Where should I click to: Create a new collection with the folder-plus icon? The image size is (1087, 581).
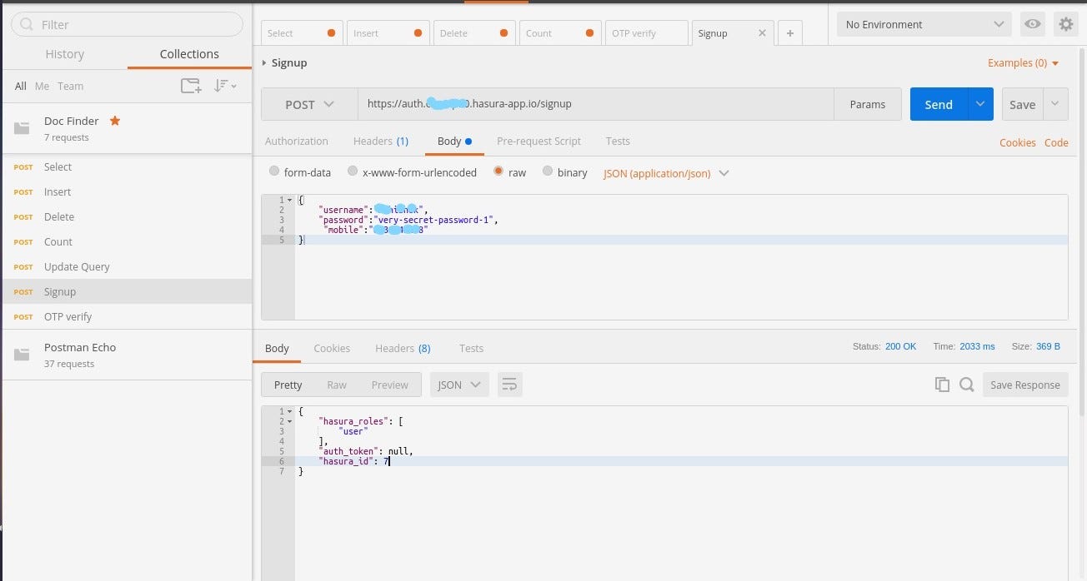(191, 86)
